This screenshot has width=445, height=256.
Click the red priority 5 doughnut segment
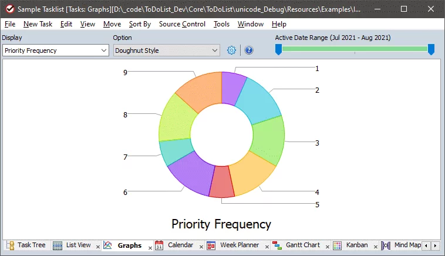point(222,182)
